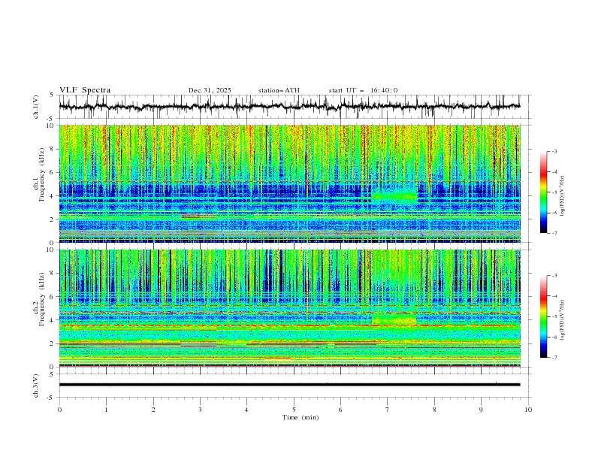Click time axis tick label "5"
The height and width of the screenshot is (460, 595).
pyautogui.click(x=294, y=410)
